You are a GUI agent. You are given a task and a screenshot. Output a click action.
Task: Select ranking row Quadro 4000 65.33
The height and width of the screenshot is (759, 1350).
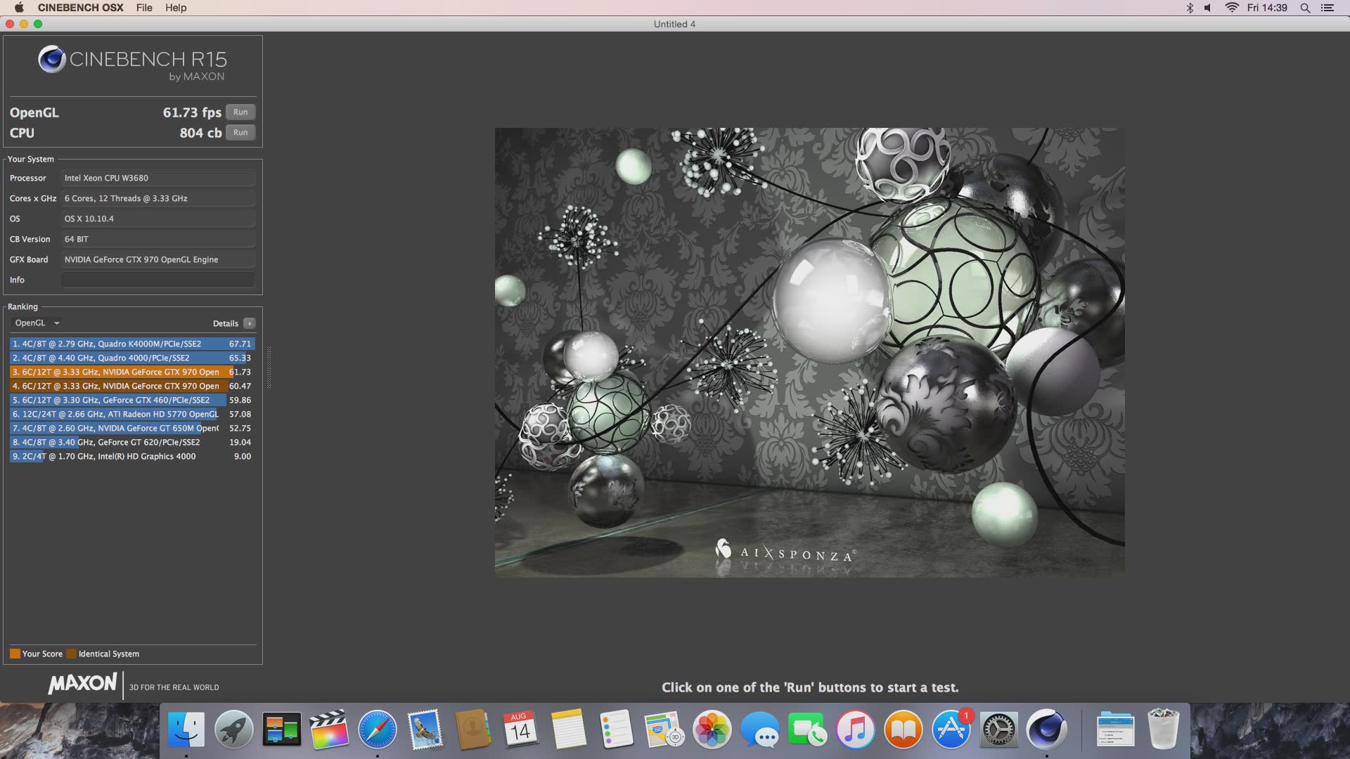coord(132,358)
